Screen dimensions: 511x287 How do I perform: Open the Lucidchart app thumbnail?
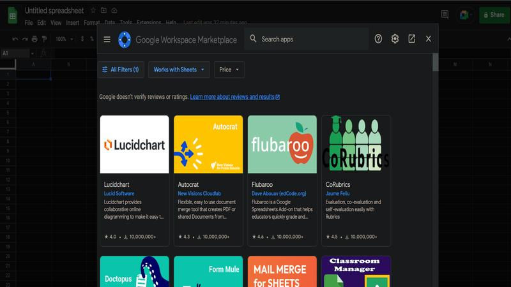134,145
